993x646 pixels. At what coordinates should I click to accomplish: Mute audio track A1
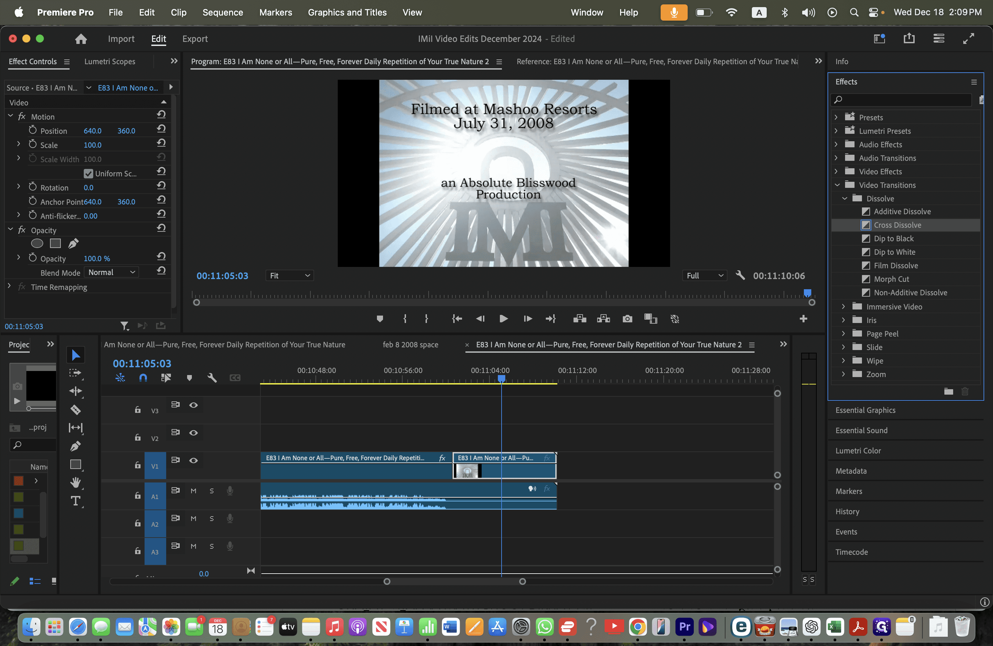tap(194, 491)
